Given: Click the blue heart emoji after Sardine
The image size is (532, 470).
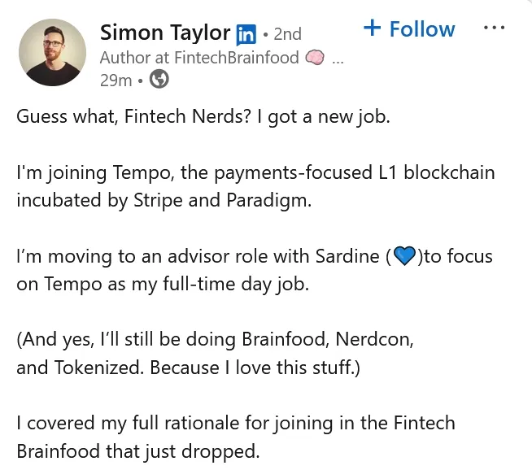Looking at the screenshot, I should [x=403, y=258].
